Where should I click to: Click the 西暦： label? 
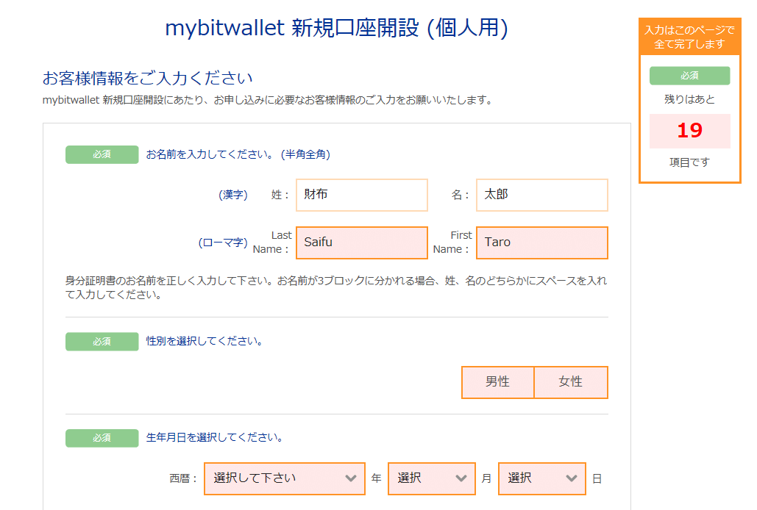point(183,478)
